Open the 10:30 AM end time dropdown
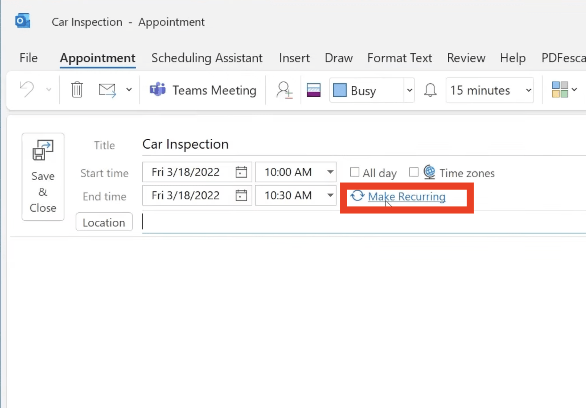Viewport: 586px width, 408px height. (331, 195)
